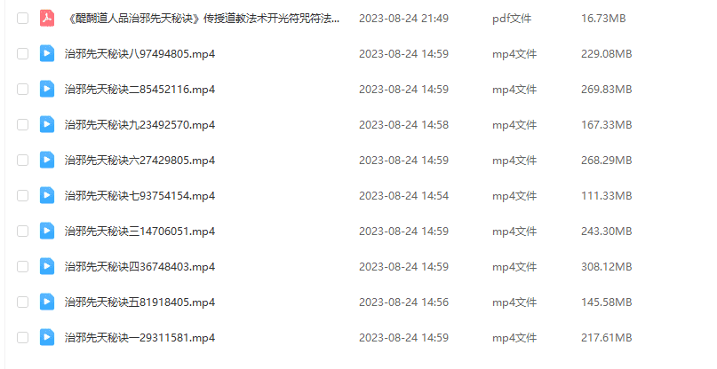This screenshot has width=717, height=369.
Task: Click the red PDF file icon
Action: point(47,19)
